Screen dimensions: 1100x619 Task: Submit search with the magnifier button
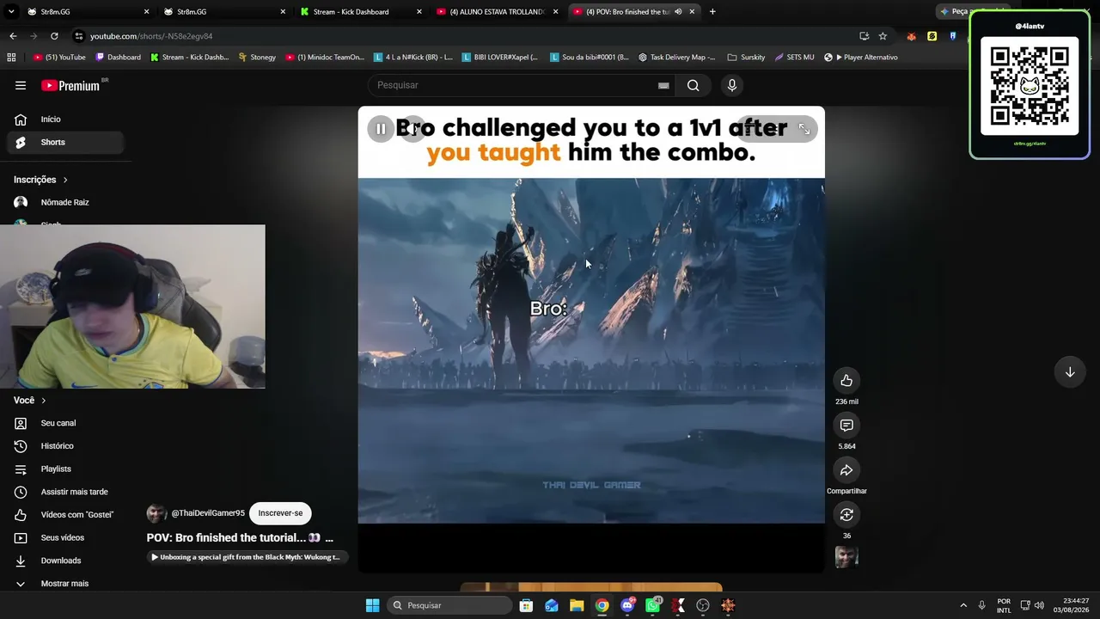694,85
